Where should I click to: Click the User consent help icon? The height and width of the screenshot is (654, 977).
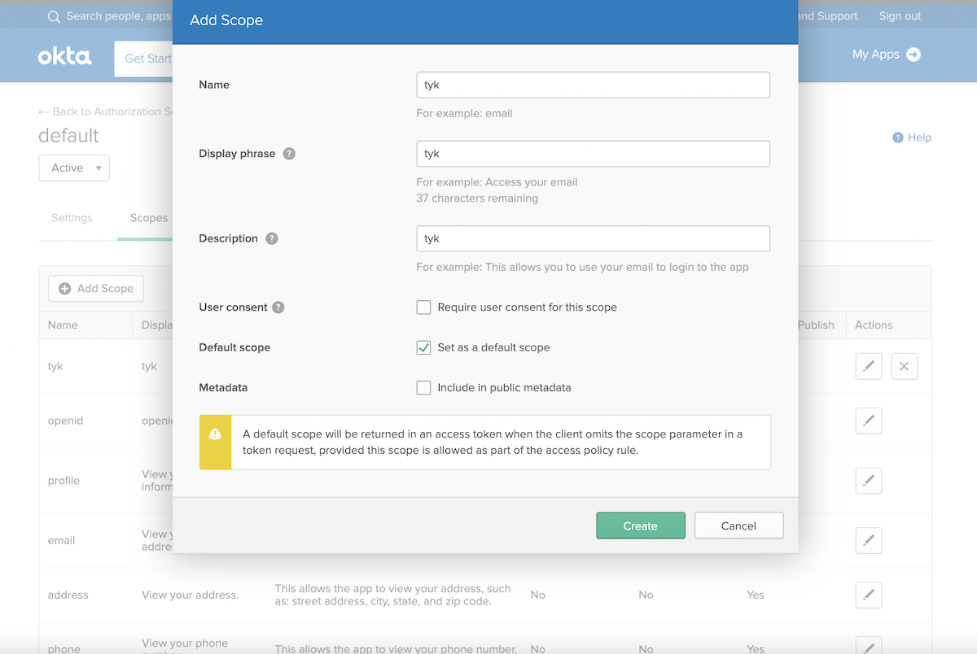(x=278, y=307)
